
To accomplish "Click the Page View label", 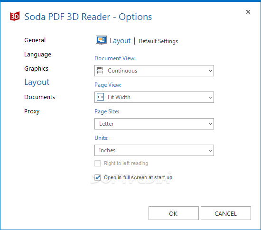I will coord(108,85).
